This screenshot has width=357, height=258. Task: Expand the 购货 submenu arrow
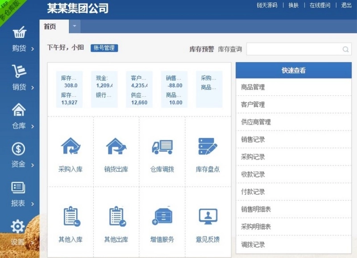point(32,49)
